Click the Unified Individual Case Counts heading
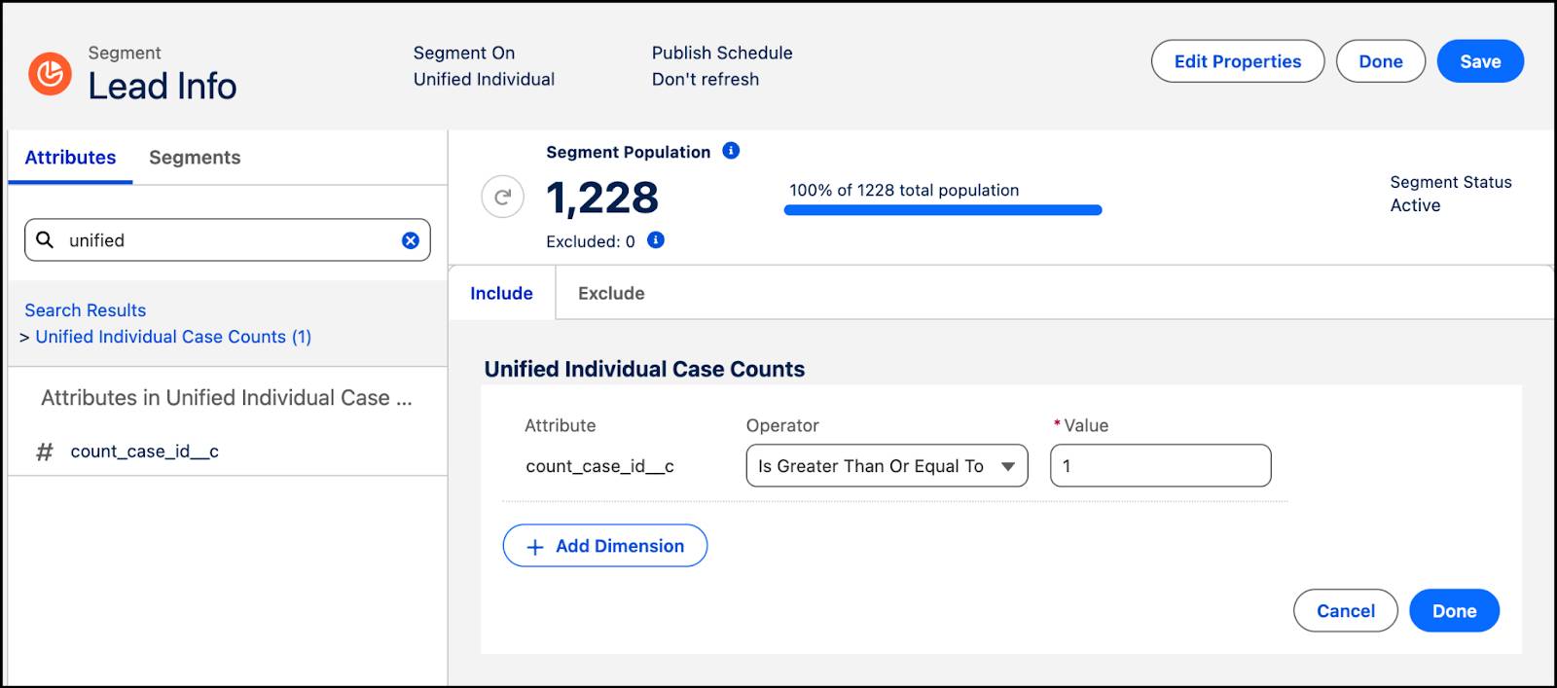The image size is (1557, 688). [644, 369]
